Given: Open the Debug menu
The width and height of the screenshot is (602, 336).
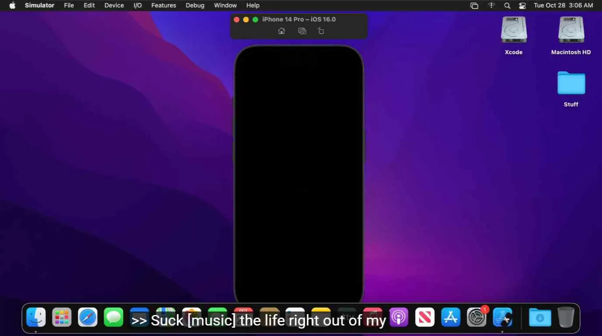Looking at the screenshot, I should pos(195,5).
